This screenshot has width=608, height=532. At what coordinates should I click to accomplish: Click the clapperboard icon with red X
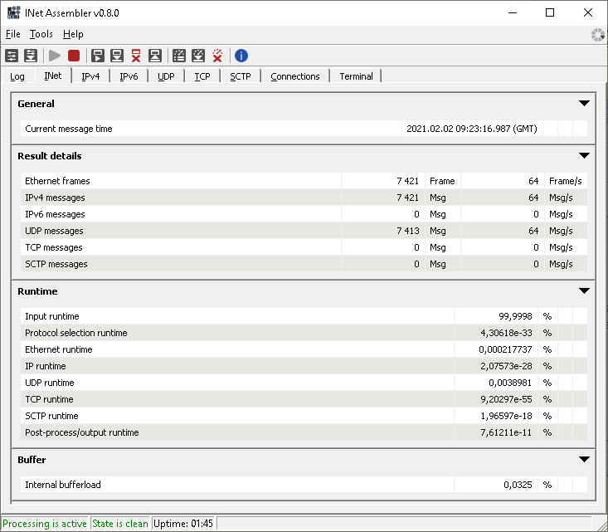[x=217, y=56]
